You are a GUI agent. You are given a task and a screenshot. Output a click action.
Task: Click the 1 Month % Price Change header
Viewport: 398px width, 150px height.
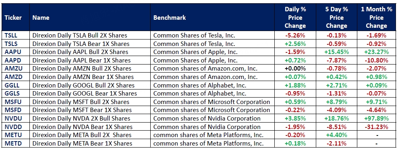point(376,18)
